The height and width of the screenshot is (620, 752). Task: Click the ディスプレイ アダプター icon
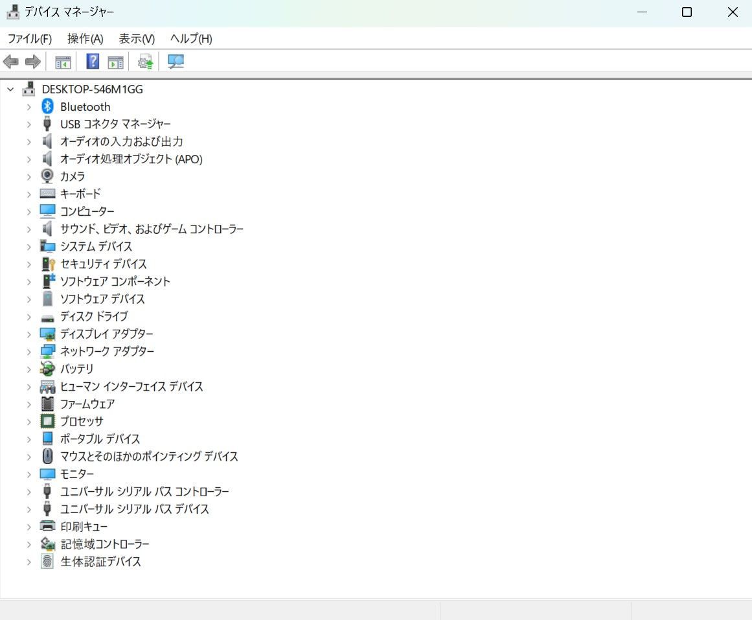point(47,334)
